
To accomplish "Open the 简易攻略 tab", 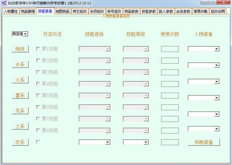I will [x=200, y=11].
